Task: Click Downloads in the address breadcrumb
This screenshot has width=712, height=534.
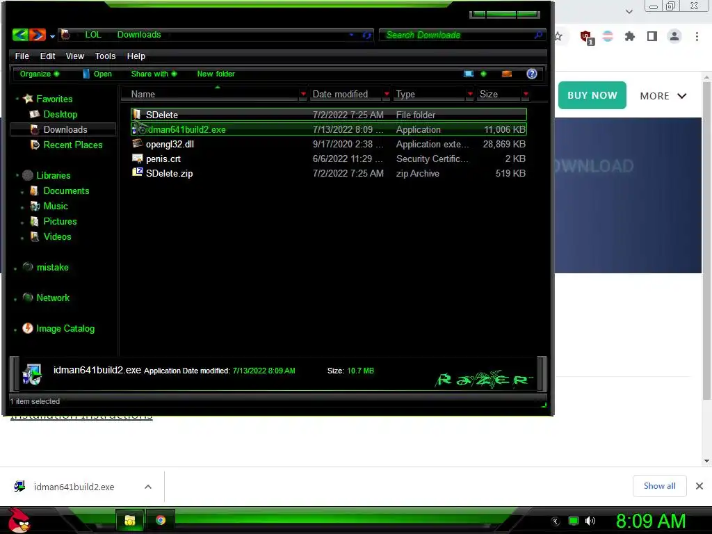Action: [x=139, y=35]
